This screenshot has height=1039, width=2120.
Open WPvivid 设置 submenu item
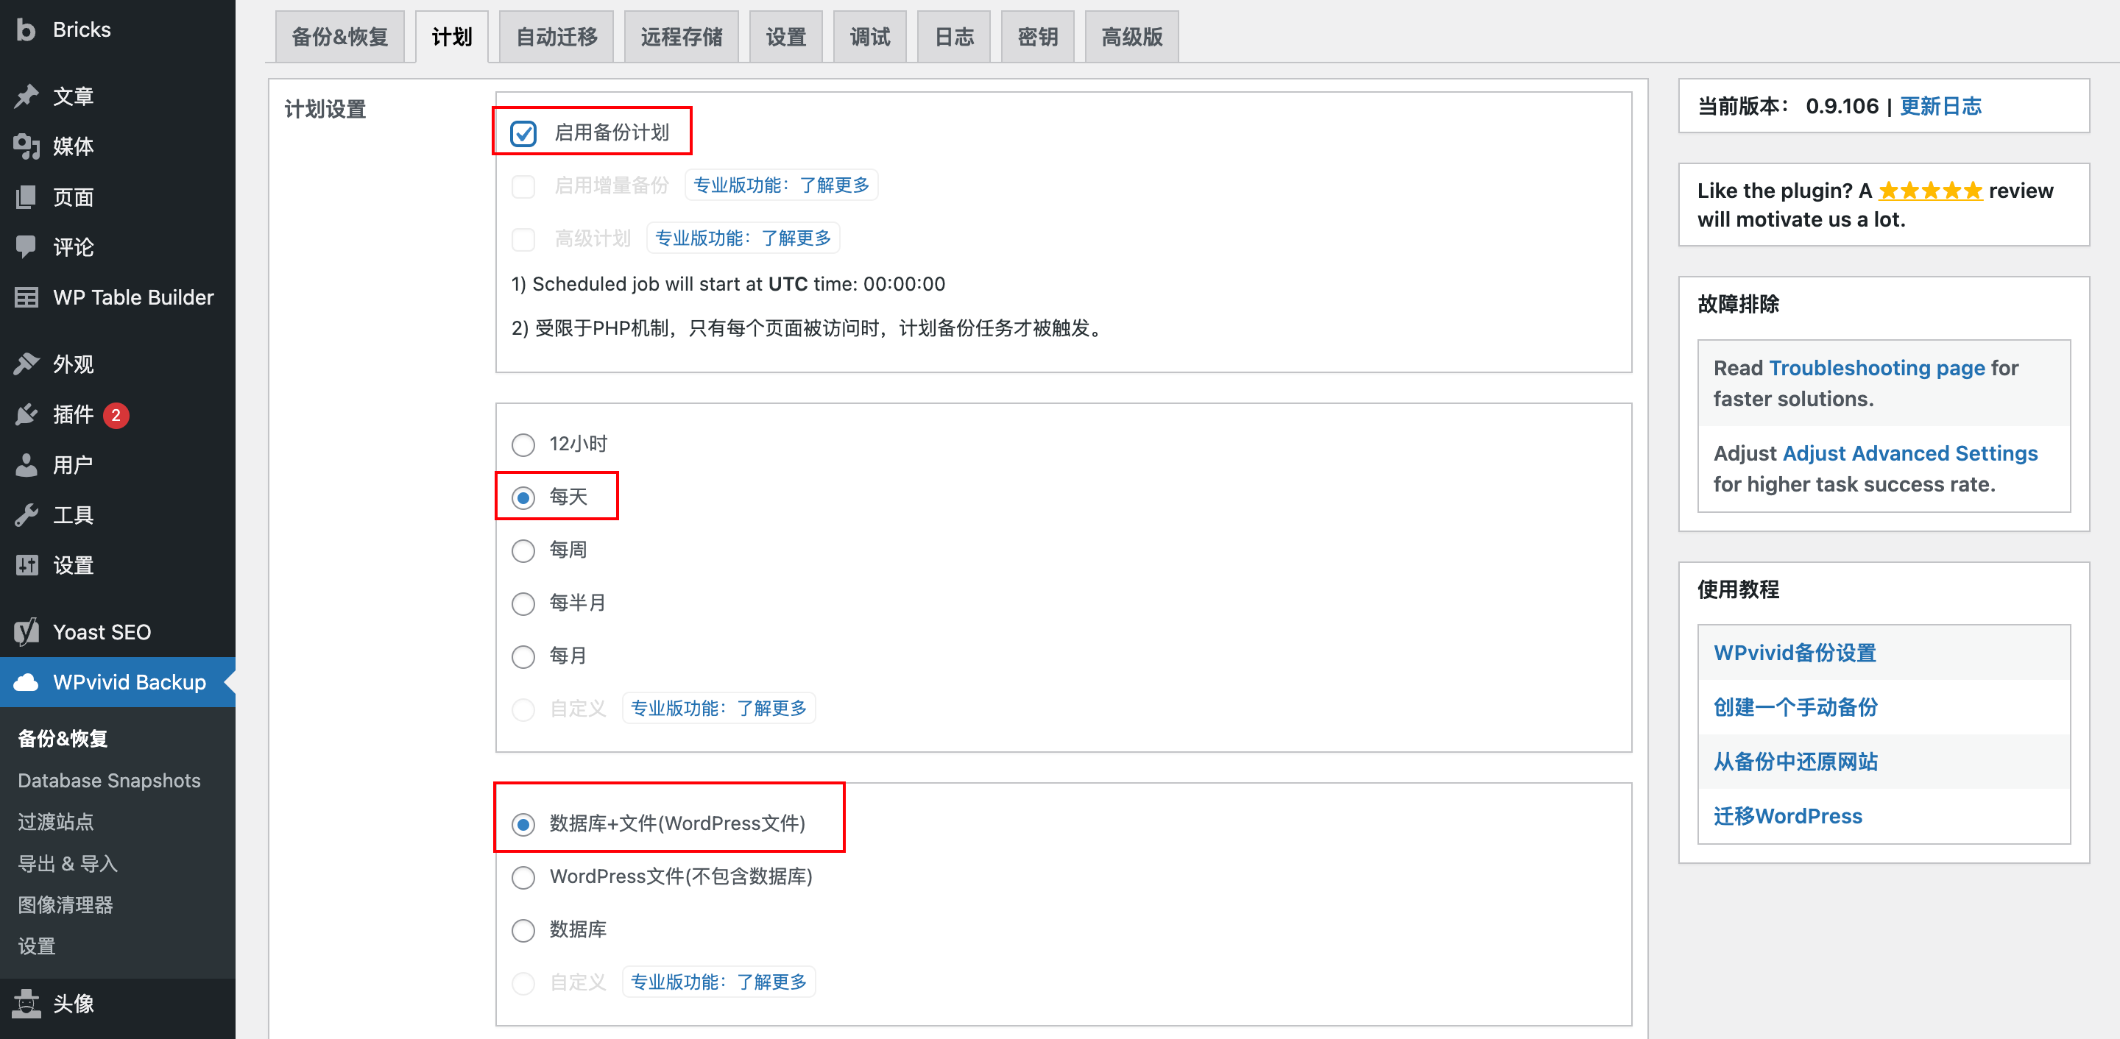click(36, 946)
